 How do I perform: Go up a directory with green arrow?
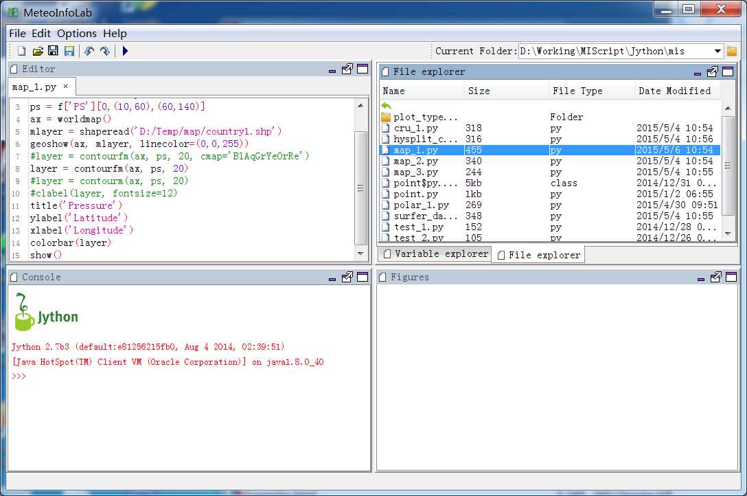[387, 106]
